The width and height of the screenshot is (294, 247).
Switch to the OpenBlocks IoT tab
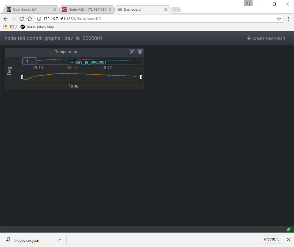coord(31,10)
